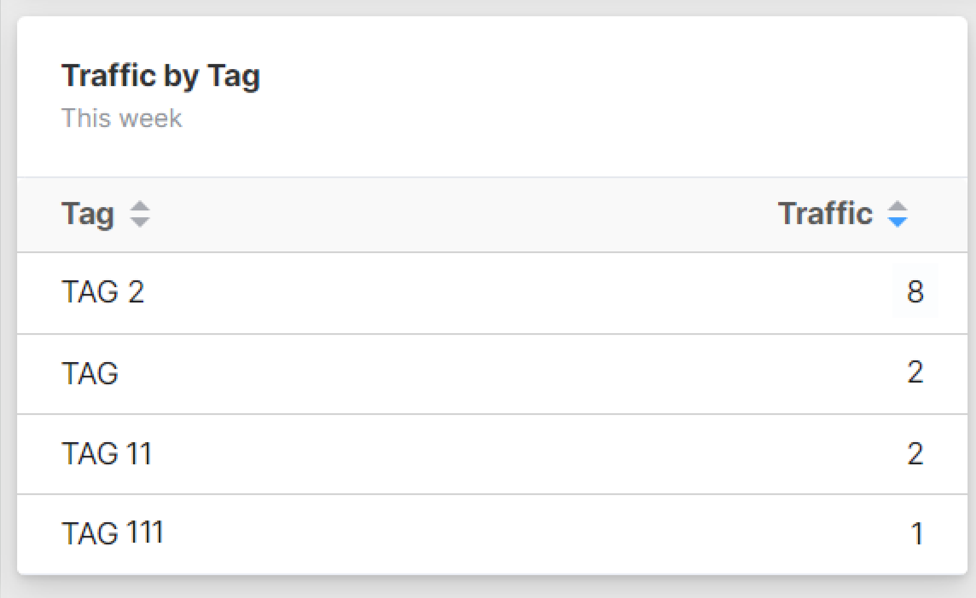Click ascending up arrow next to Traffic
Image resolution: width=976 pixels, height=598 pixels.
tap(897, 207)
